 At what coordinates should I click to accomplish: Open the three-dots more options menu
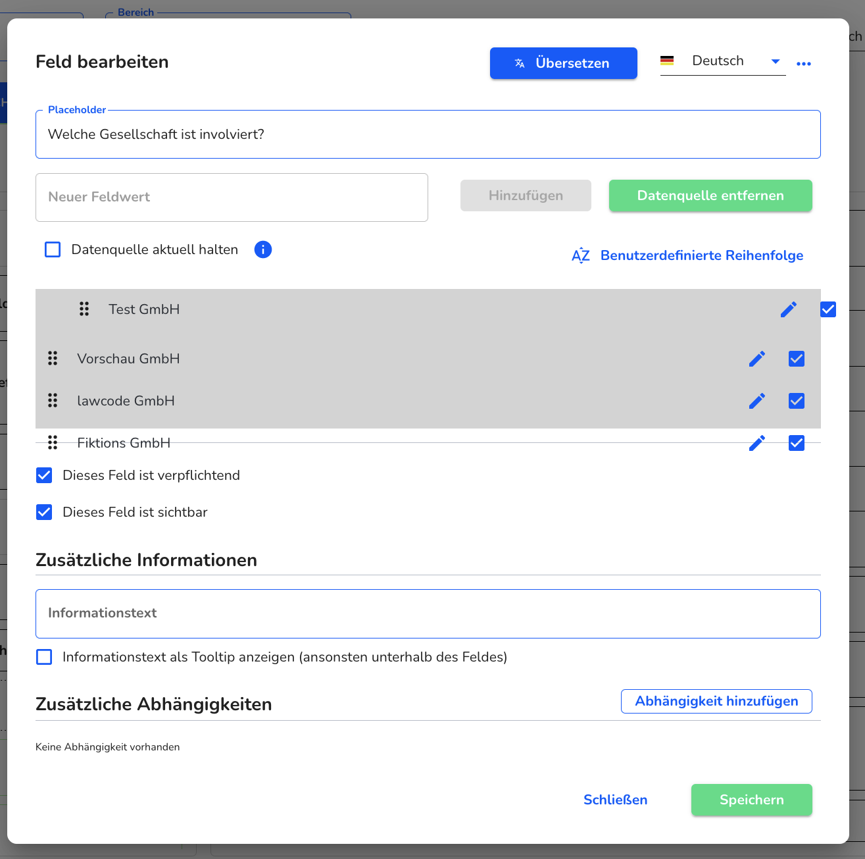tap(804, 64)
